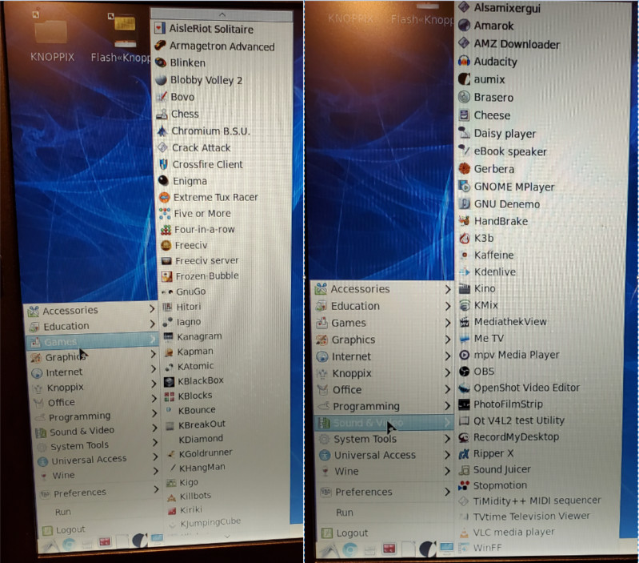Select highlighted Sound & Video category
This screenshot has width=639, height=563.
(383, 423)
